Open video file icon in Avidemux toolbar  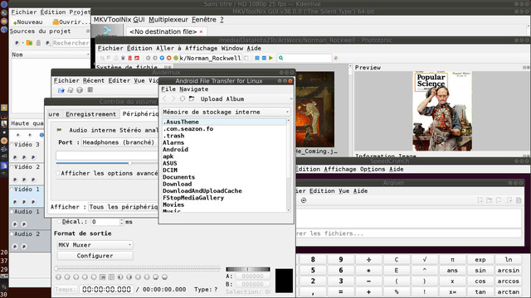coord(61,90)
